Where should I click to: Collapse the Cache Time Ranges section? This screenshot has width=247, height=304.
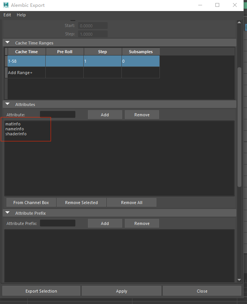(x=8, y=43)
